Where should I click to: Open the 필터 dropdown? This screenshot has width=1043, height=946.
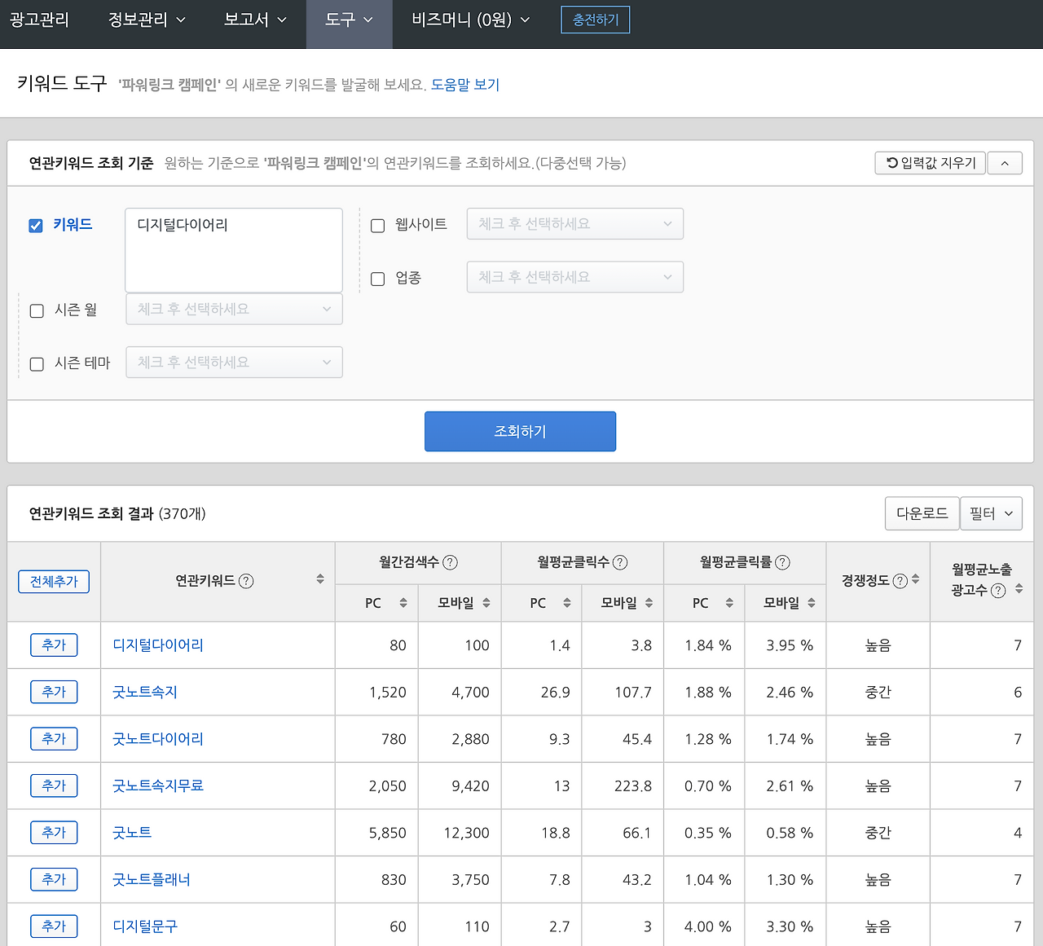[991, 513]
